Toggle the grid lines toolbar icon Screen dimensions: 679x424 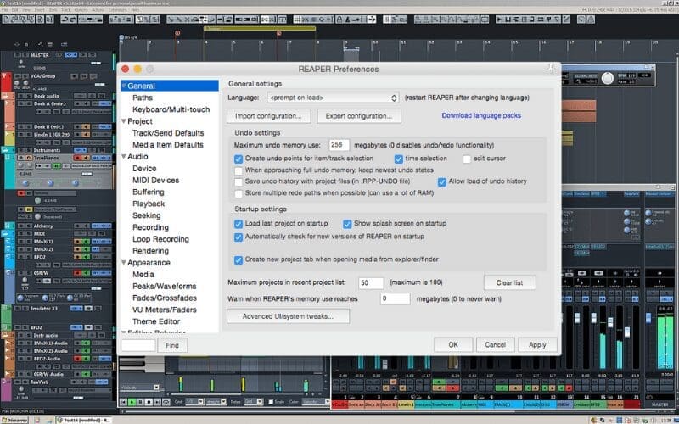pos(297,20)
